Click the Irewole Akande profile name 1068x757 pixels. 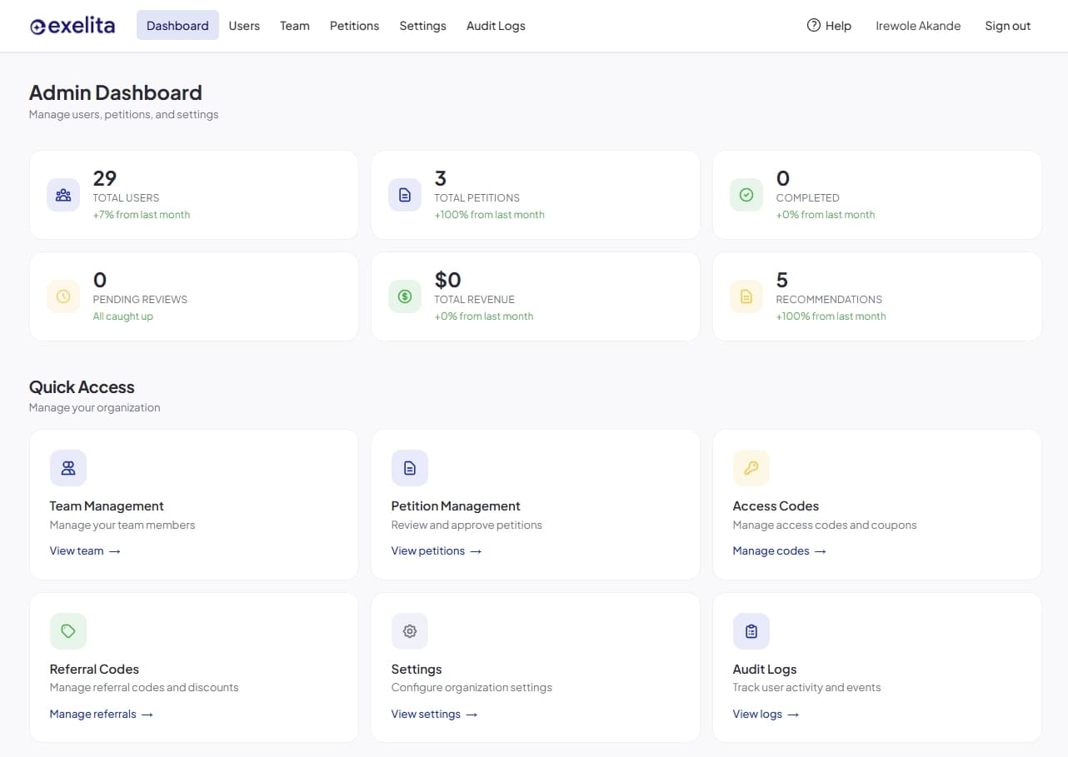click(x=918, y=26)
